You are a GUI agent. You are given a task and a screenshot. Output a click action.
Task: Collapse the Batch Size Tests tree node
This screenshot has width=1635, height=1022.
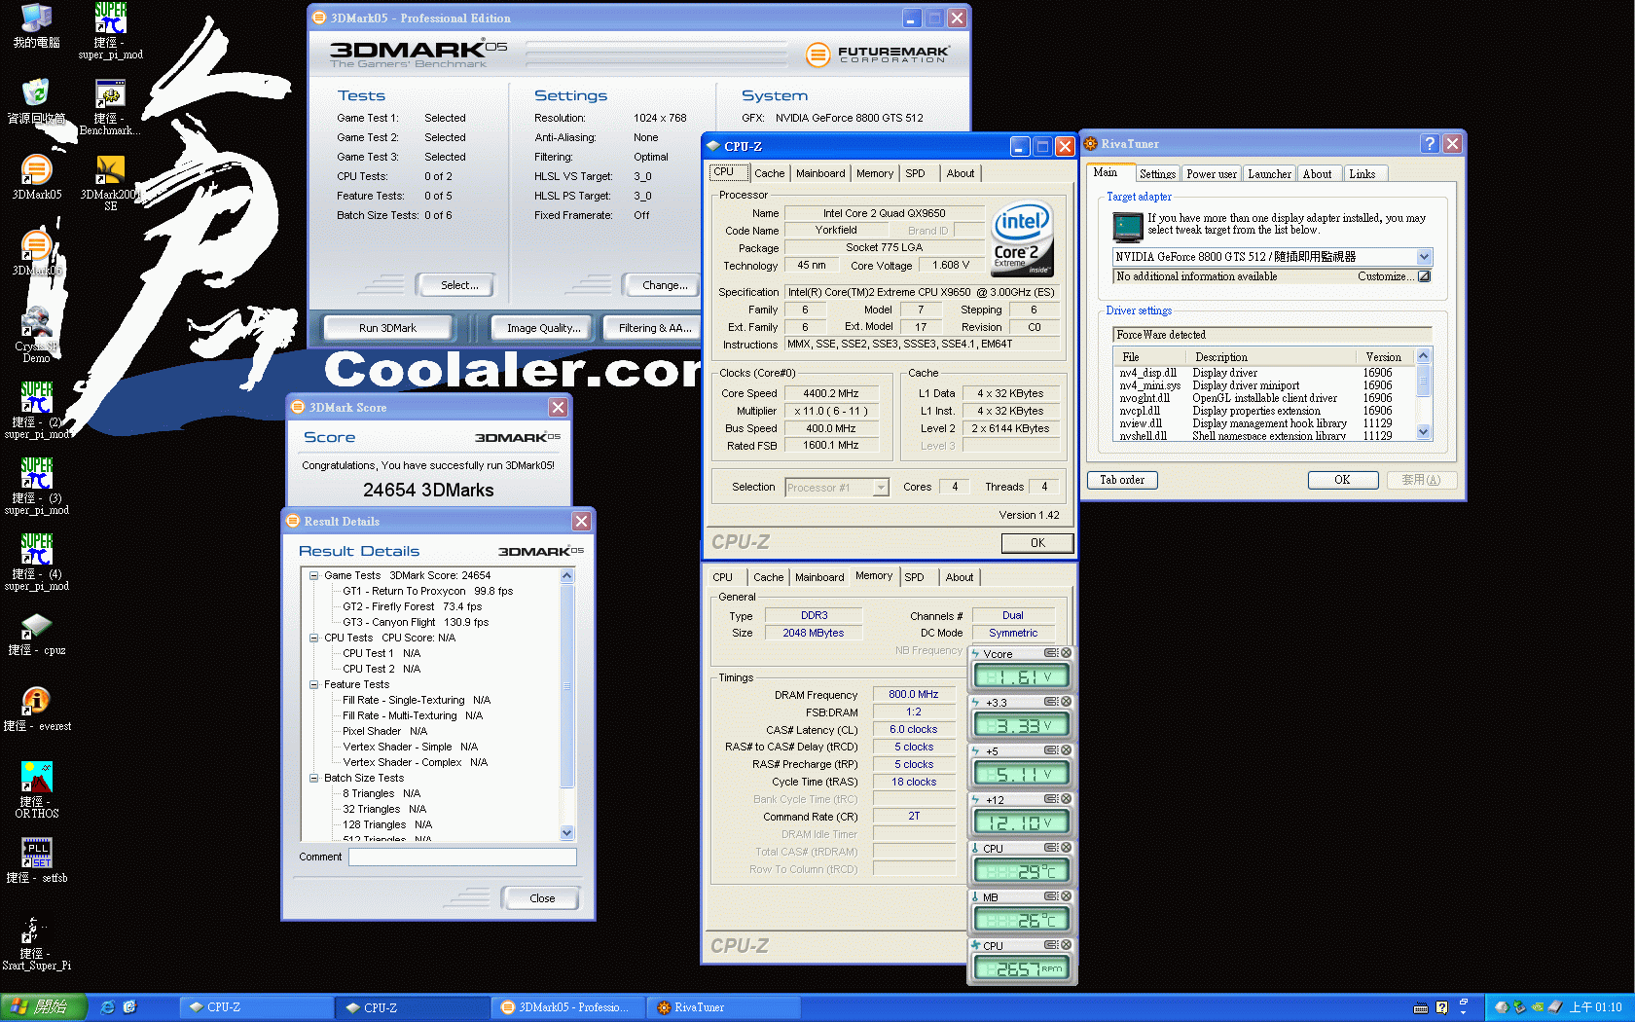314,779
